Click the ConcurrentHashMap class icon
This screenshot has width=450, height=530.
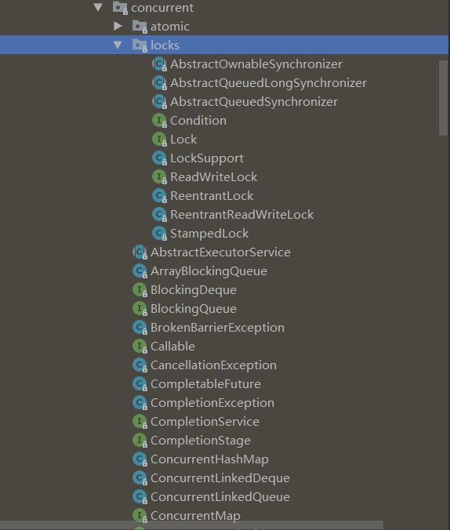[140, 459]
